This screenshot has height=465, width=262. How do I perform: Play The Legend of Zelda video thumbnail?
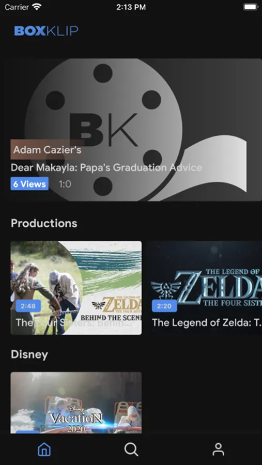pyautogui.click(x=204, y=288)
